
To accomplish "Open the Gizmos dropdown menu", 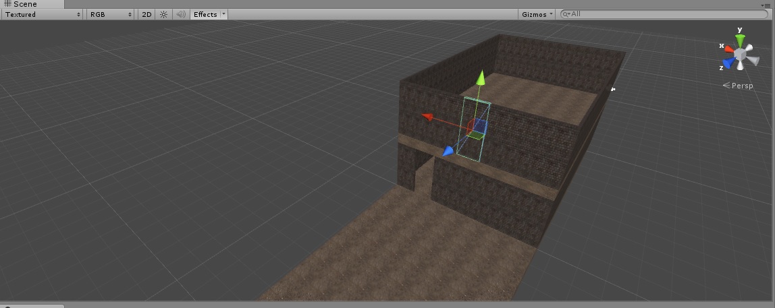I will click(537, 14).
